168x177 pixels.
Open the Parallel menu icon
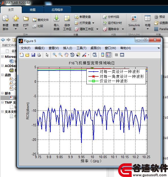coord(156,29)
